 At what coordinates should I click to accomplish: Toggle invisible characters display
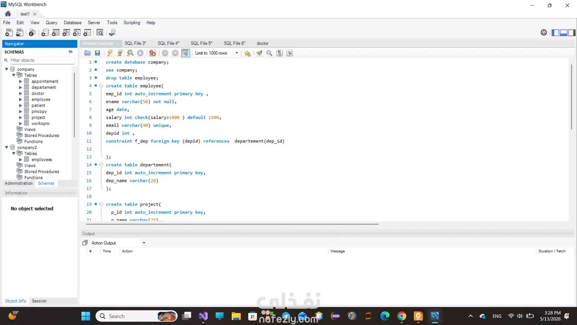pyautogui.click(x=279, y=53)
